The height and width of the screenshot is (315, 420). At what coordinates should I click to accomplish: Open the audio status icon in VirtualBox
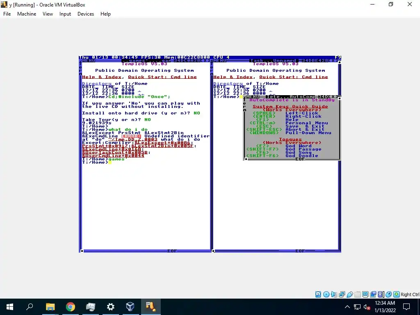(334, 294)
